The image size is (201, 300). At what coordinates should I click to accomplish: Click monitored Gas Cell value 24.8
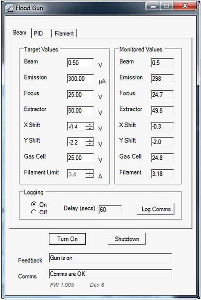[x=162, y=158]
